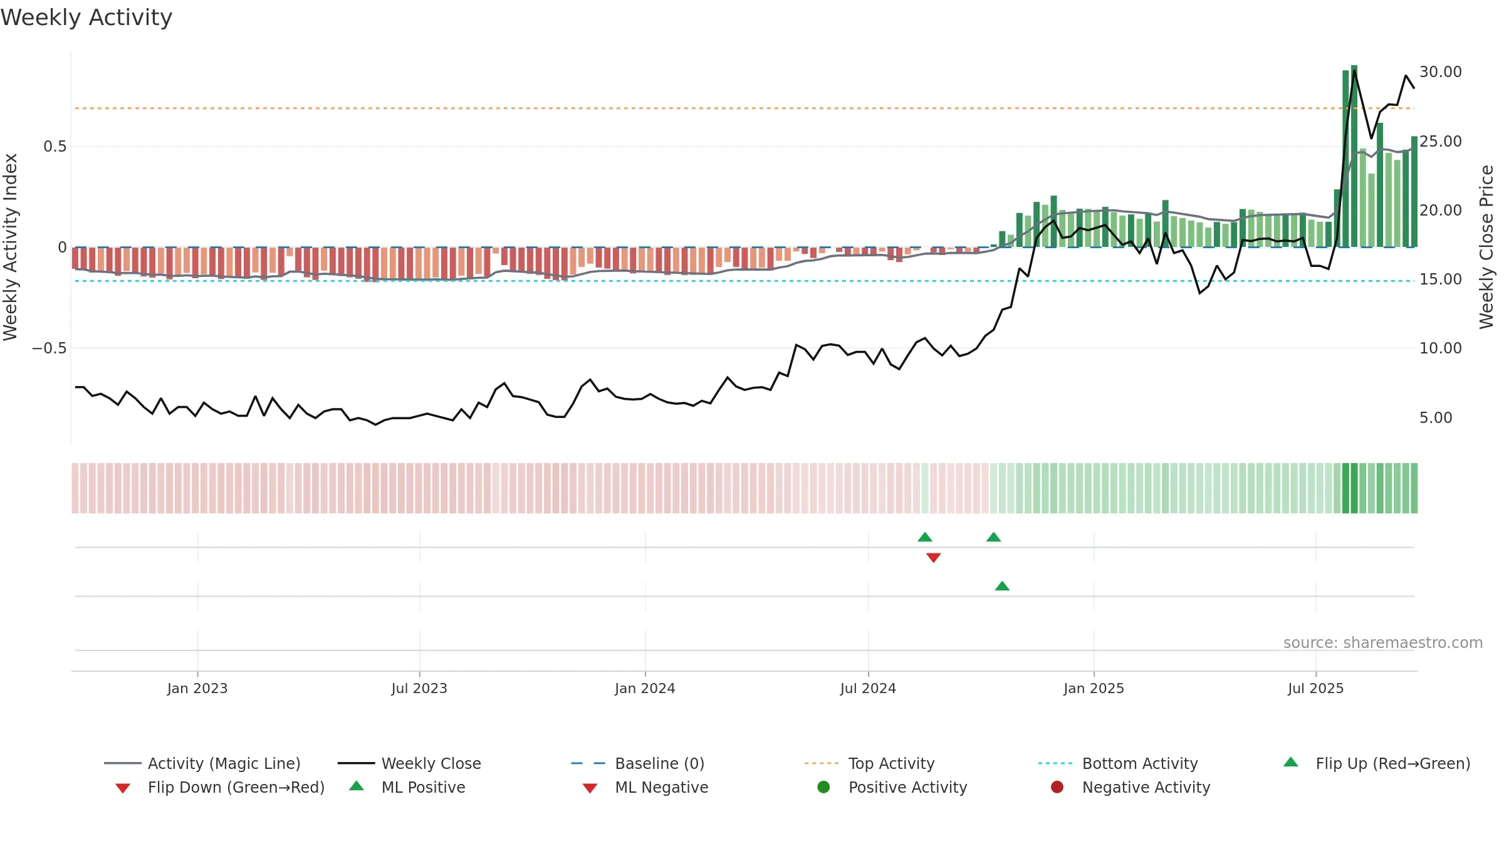
Task: Toggle Weekly Close legend entry
Action: [x=409, y=763]
